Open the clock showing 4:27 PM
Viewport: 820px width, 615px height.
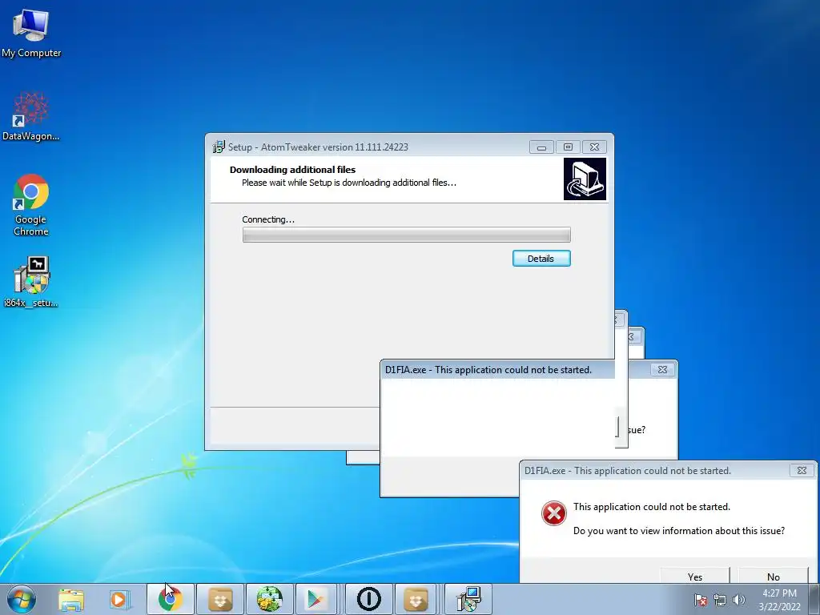coord(779,600)
